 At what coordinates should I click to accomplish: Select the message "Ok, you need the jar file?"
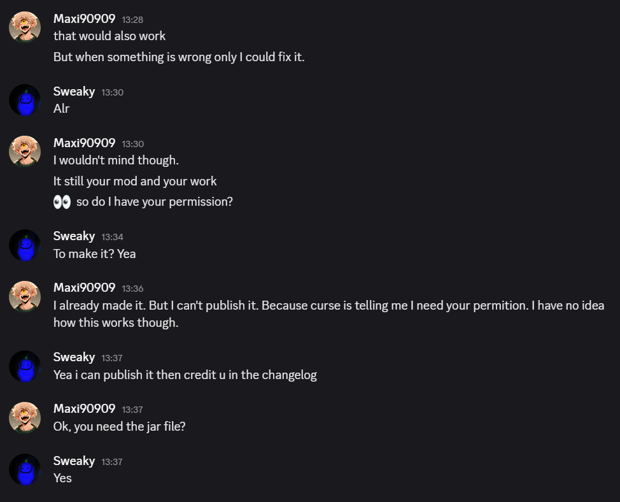point(119,426)
